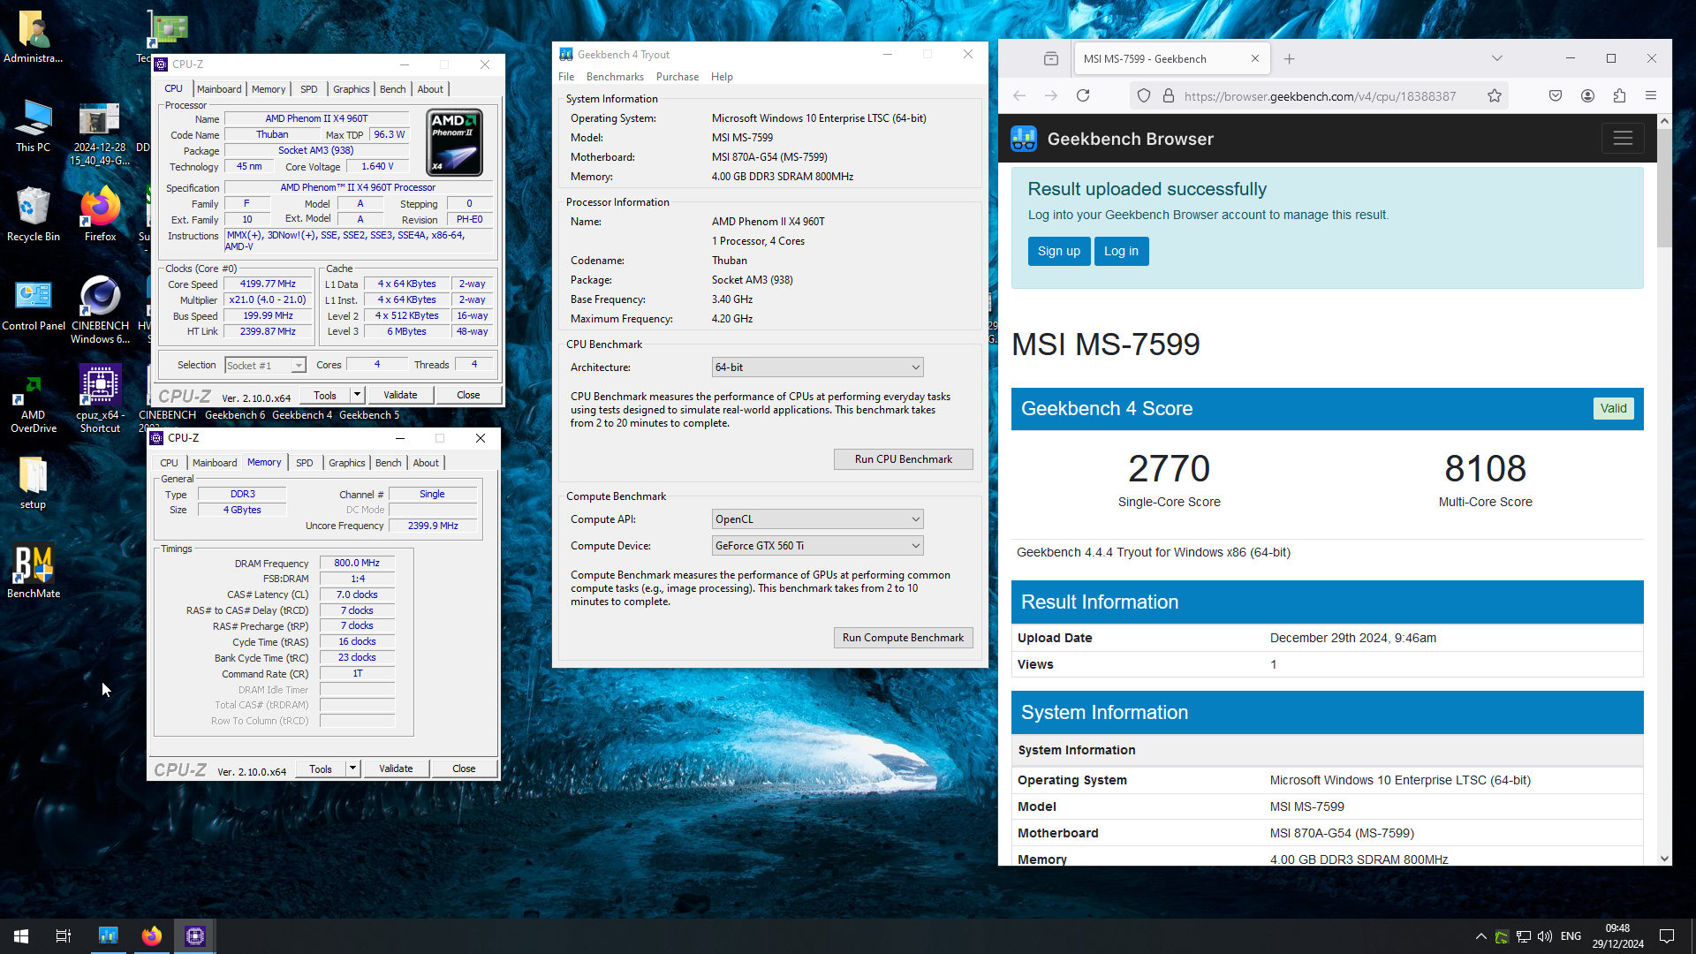1696x954 pixels.
Task: Click the DRAM Frequency 800.0 MHz value
Action: [x=357, y=563]
